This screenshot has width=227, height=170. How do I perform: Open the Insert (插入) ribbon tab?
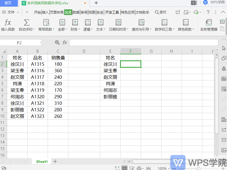pos(45,12)
